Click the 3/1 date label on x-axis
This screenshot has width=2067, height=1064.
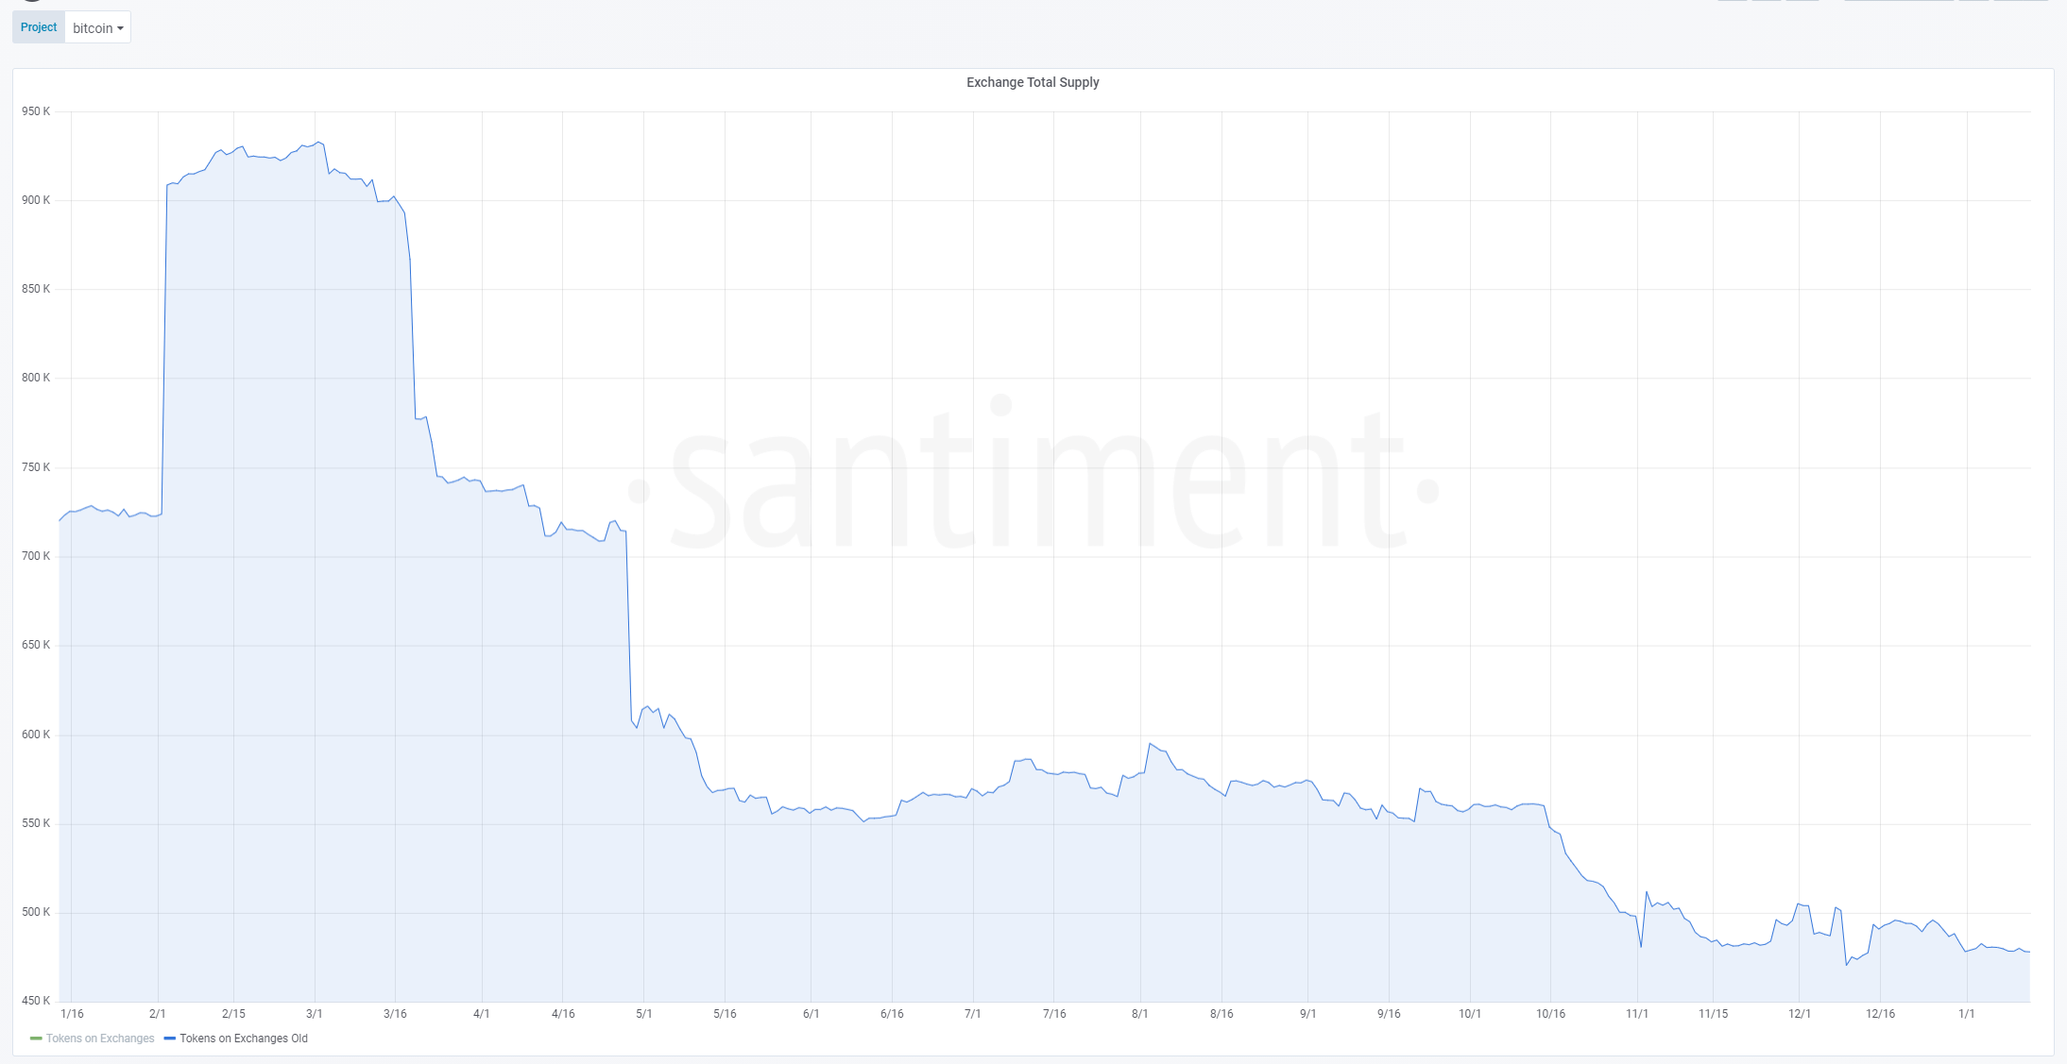pyautogui.click(x=315, y=1014)
